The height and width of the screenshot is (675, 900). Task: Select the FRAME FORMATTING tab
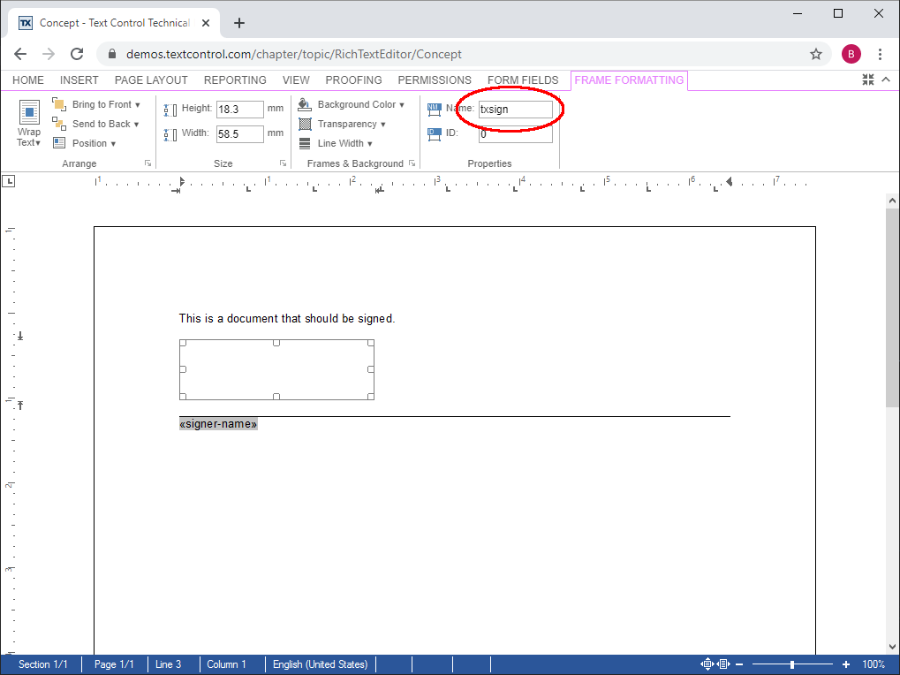point(629,80)
